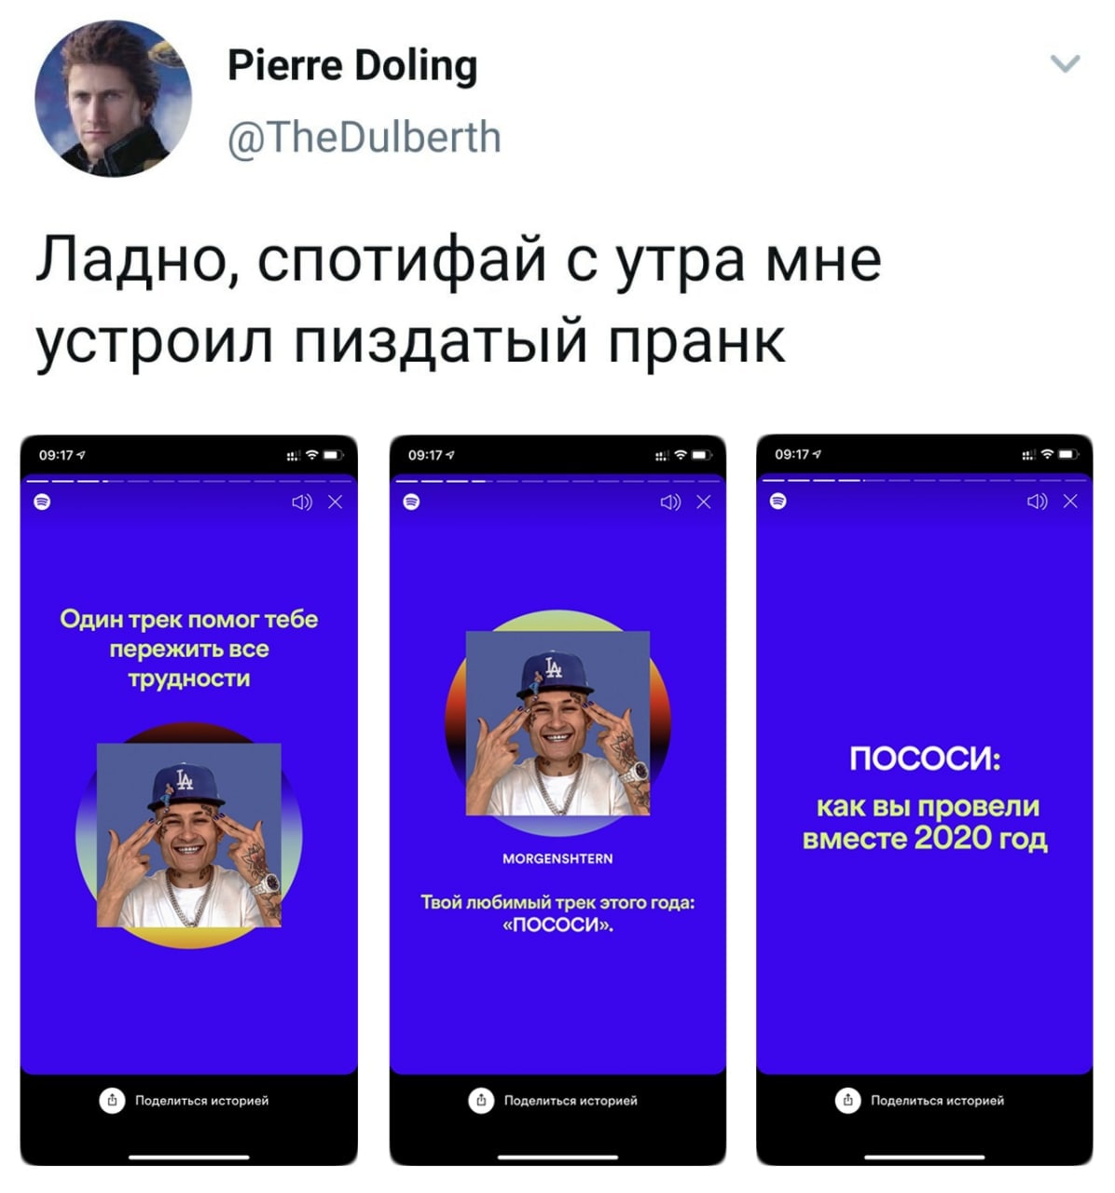This screenshot has width=1115, height=1193.
Task: Open the tweet options chevron menu
Action: [x=1065, y=63]
